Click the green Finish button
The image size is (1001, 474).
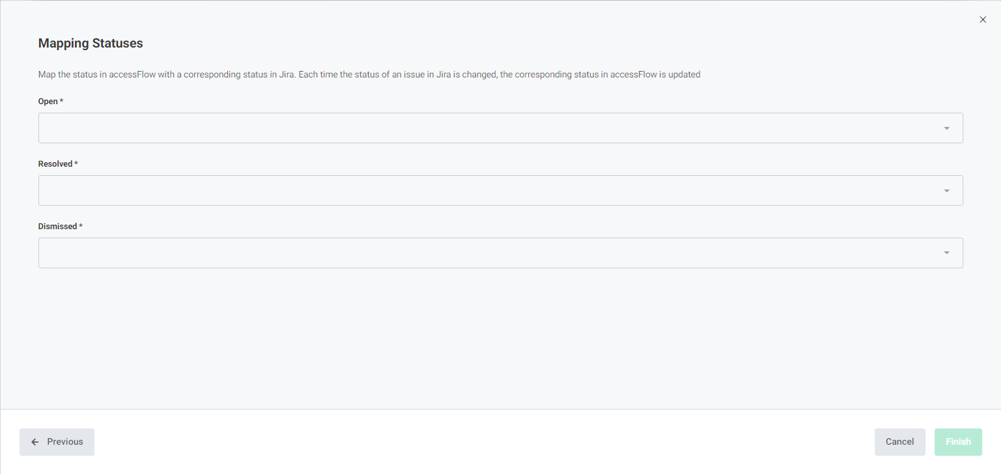[958, 442]
